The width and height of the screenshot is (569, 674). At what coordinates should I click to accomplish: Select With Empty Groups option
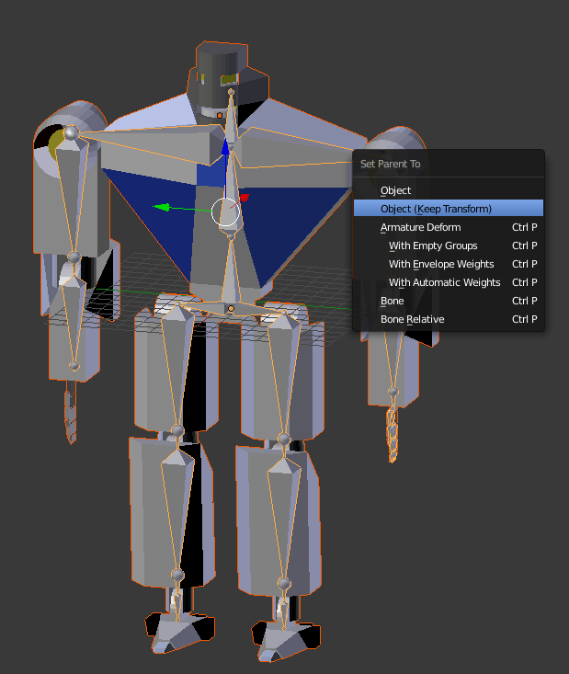(433, 246)
